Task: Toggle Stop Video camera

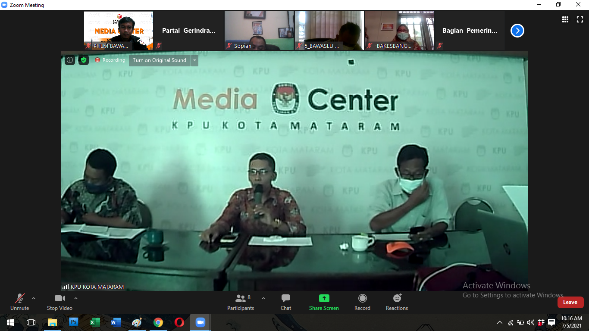Action: (60, 302)
